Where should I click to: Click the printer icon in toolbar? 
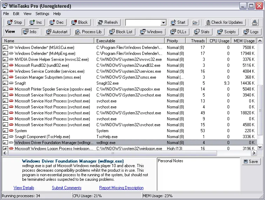[x=255, y=22]
